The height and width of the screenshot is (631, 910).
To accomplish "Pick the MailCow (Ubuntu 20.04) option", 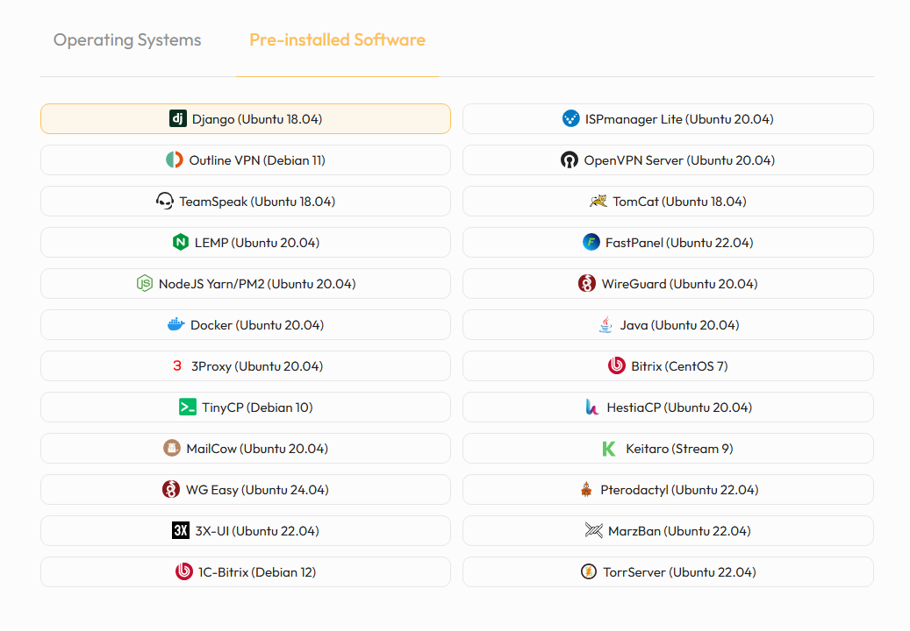I will pos(246,449).
